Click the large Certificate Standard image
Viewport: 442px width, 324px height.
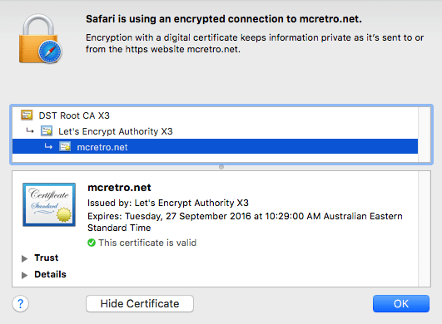click(x=49, y=204)
